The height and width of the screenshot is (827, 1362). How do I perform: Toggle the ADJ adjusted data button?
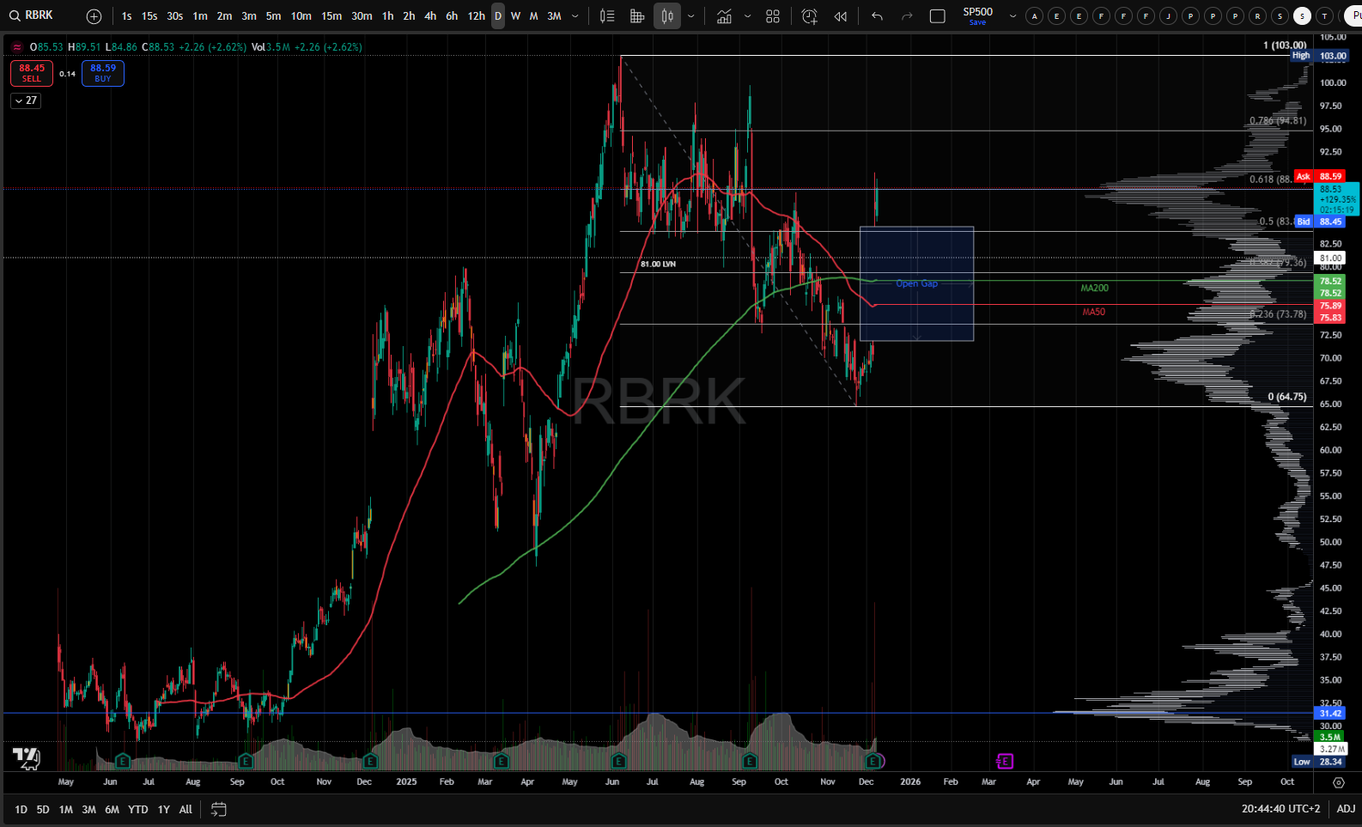pos(1346,809)
